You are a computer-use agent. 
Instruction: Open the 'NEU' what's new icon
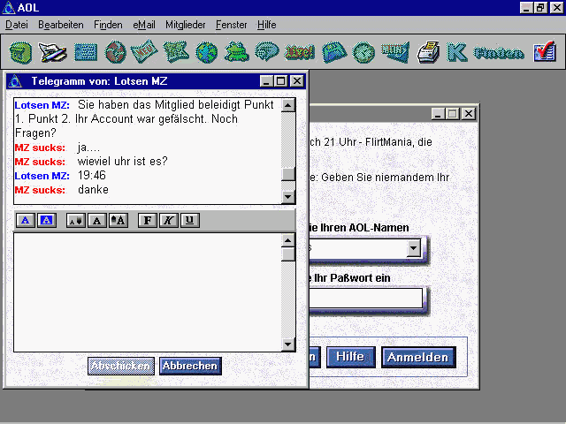coord(144,51)
